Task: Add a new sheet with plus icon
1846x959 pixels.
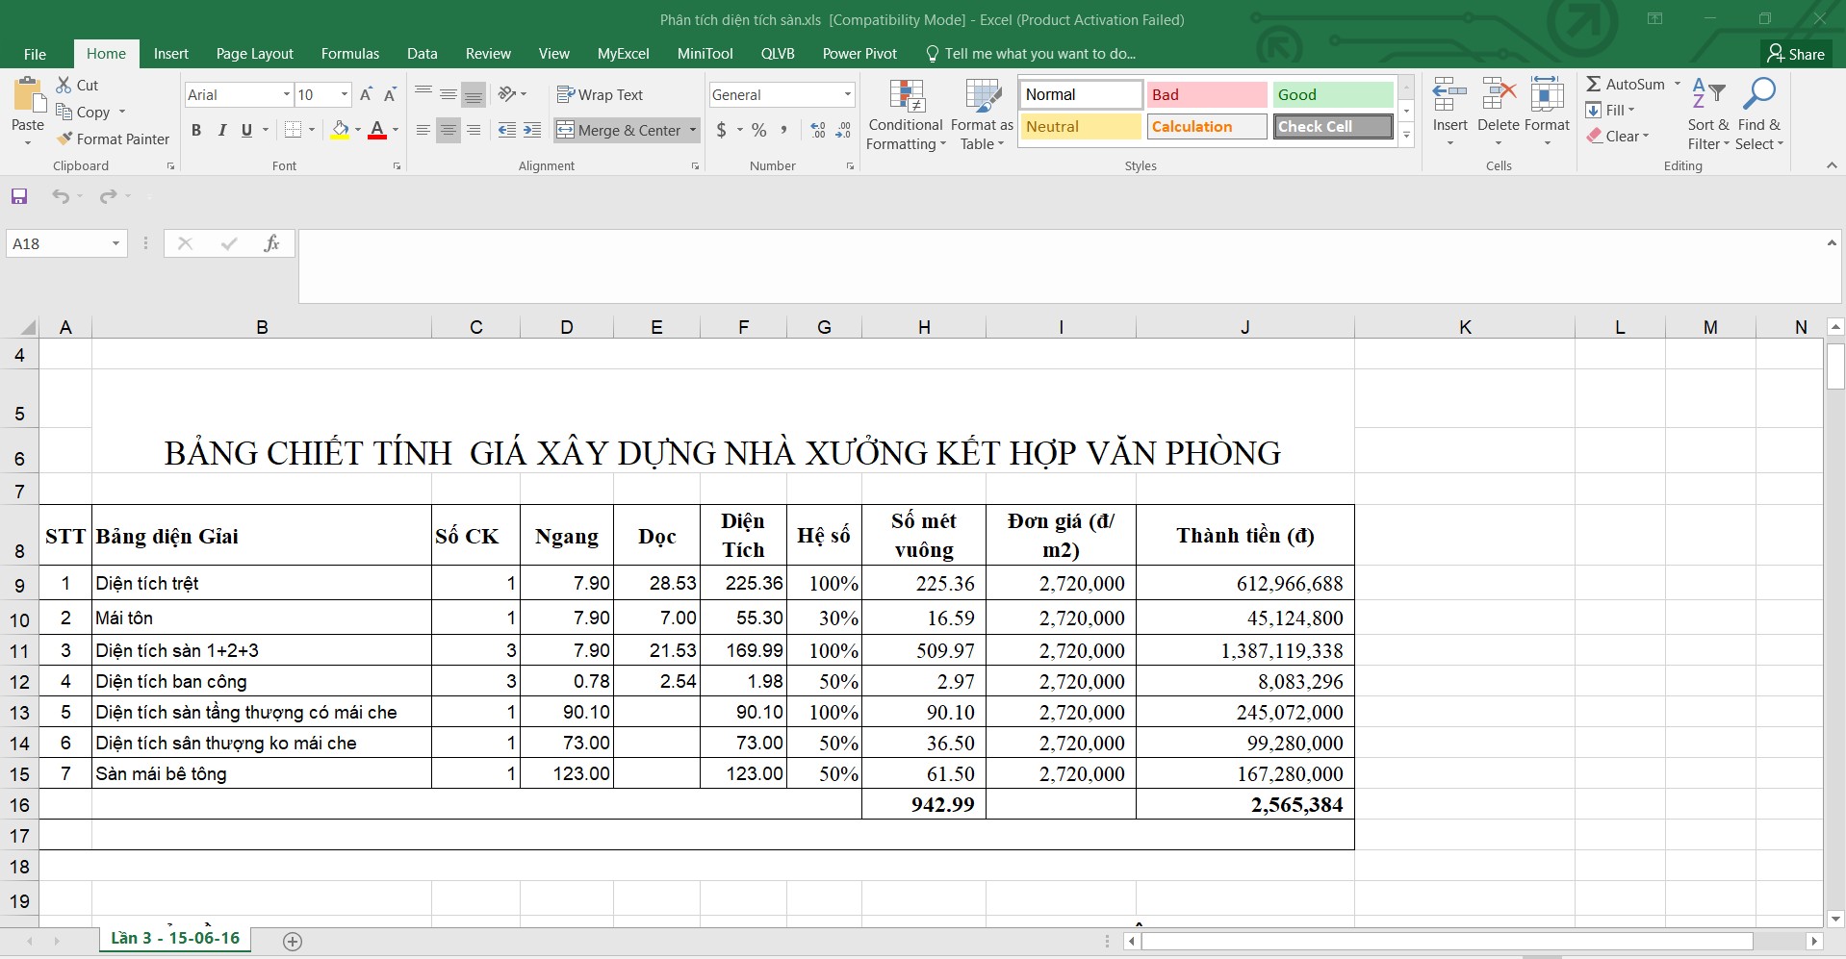Action: tap(294, 941)
